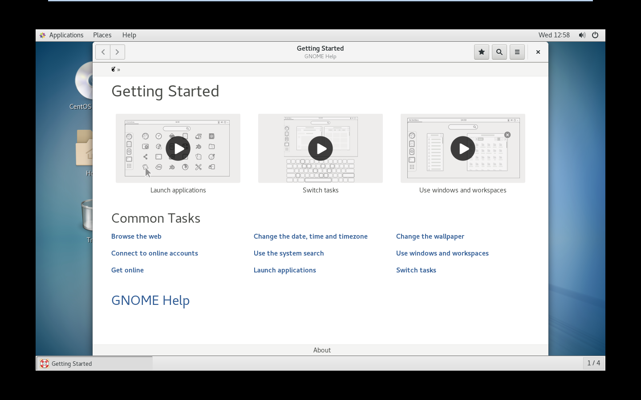Viewport: 641px width, 400px height.
Task: Follow Change the date, time and timezone link
Action: point(311,236)
